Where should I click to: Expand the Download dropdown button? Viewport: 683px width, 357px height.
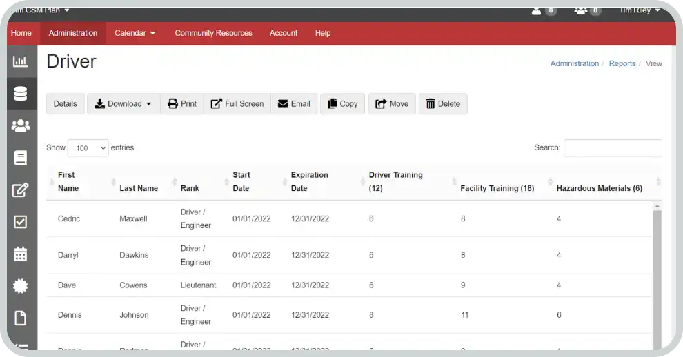pyautogui.click(x=123, y=104)
